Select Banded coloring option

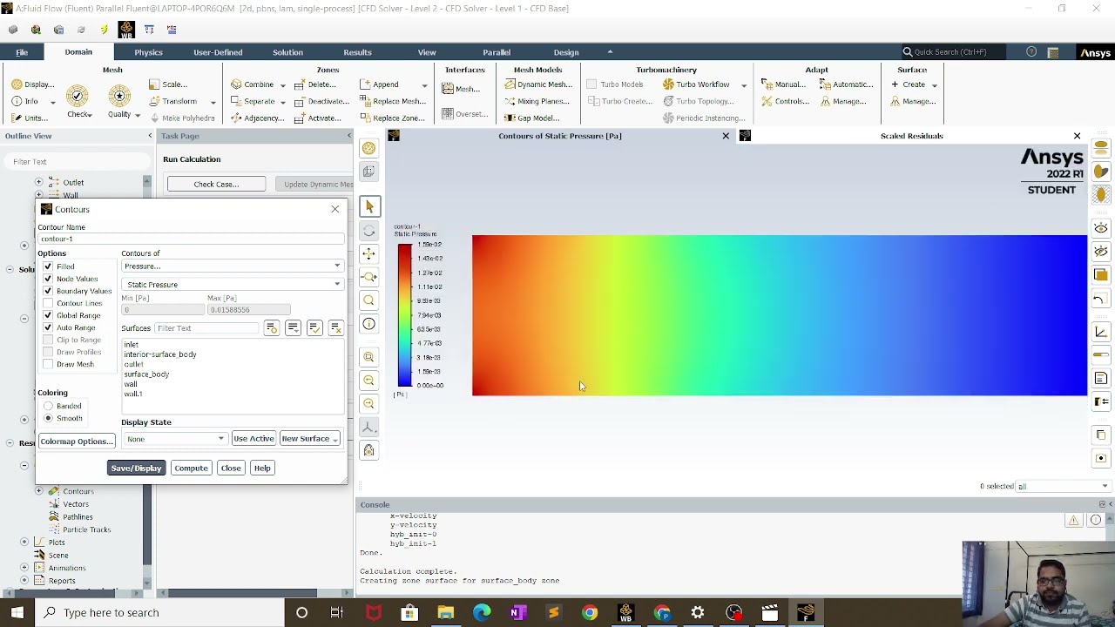coord(49,406)
